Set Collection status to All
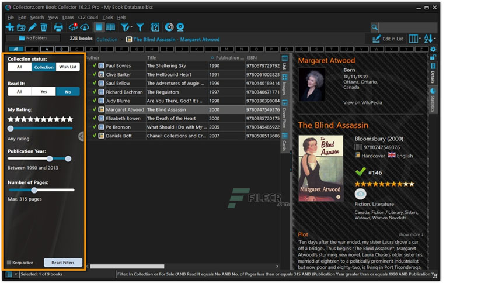 [x=20, y=67]
